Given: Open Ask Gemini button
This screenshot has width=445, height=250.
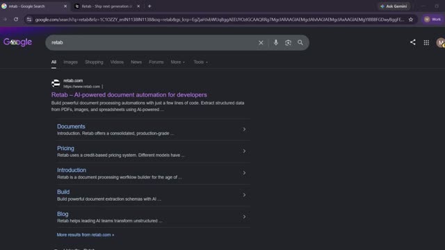Looking at the screenshot, I should pos(394,6).
